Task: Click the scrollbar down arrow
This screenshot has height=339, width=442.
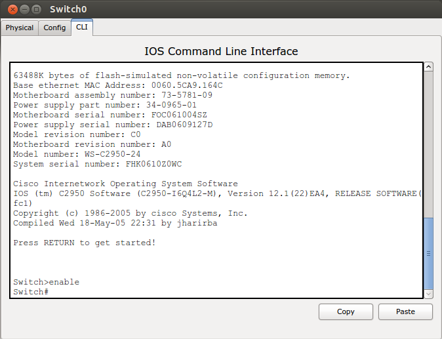Action: (x=428, y=294)
